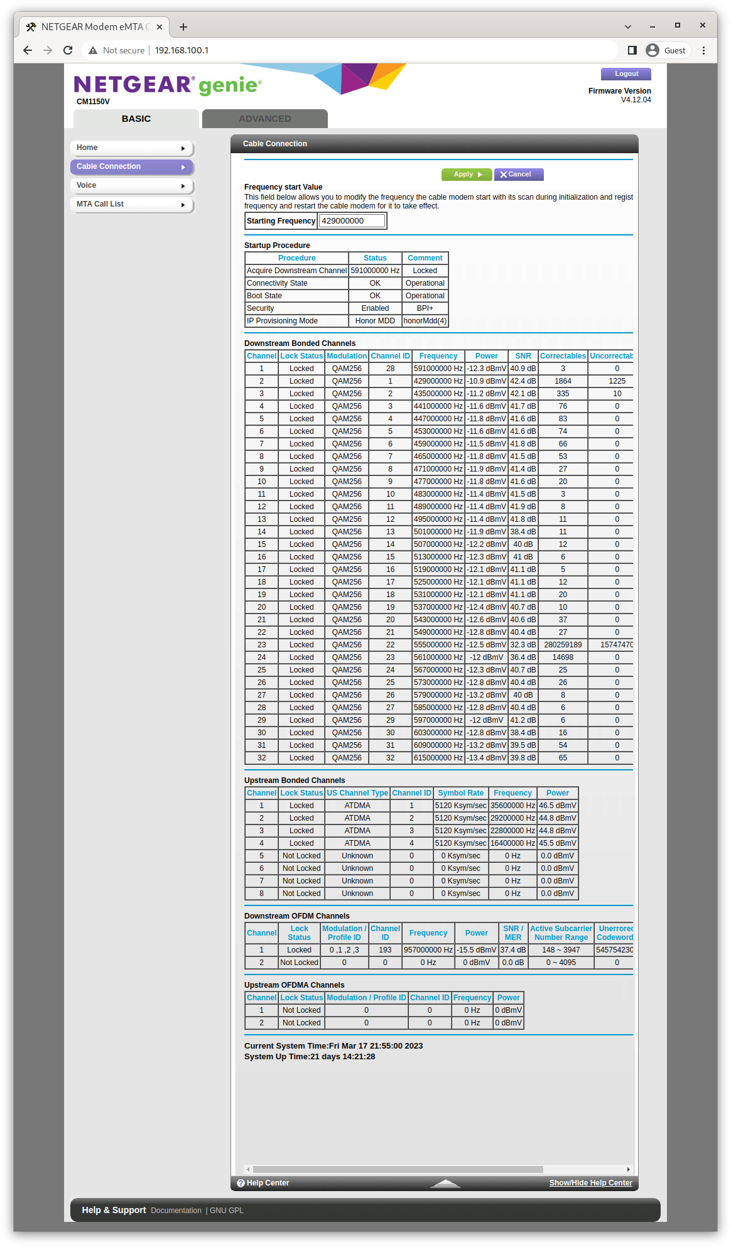Click the 148 ~ 3947 subcarrier range
The width and height of the screenshot is (731, 1247).
pyautogui.click(x=561, y=950)
